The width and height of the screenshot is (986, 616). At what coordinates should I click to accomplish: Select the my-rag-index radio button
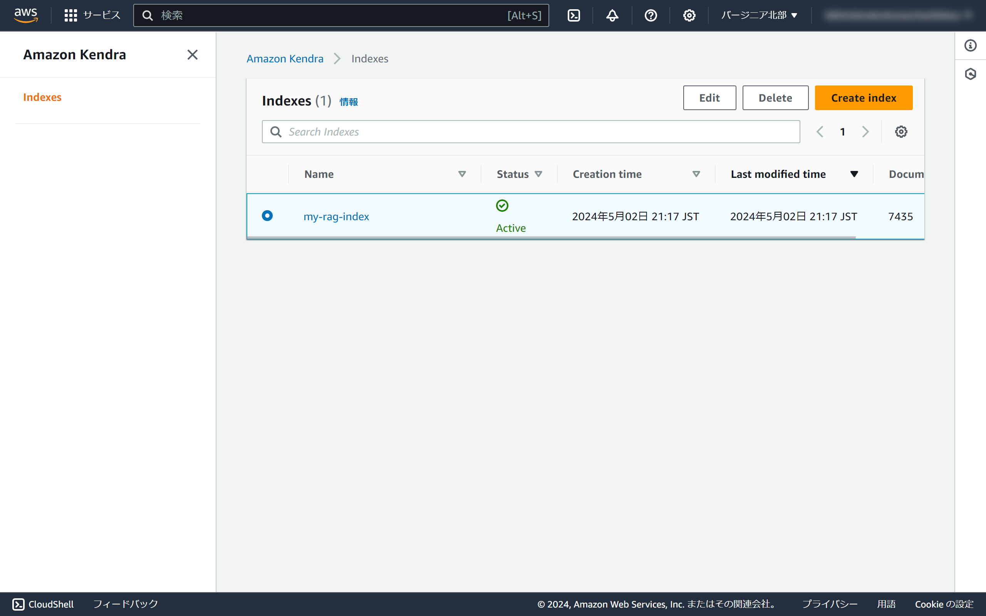(x=267, y=216)
